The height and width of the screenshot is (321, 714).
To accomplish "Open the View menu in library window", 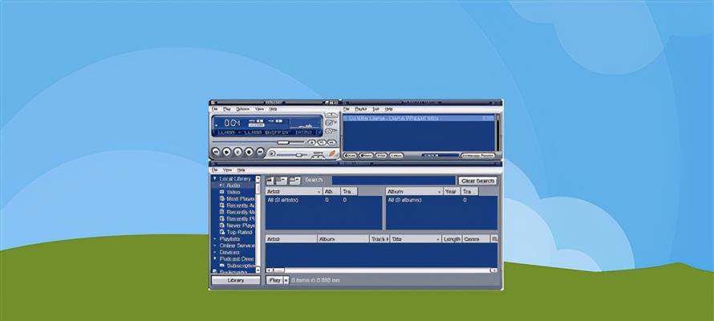I will point(227,170).
